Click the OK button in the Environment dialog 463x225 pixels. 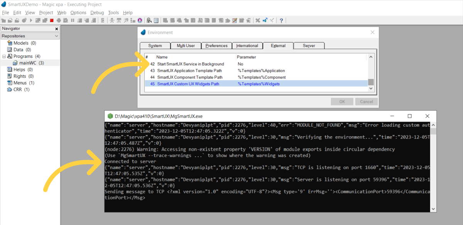pos(342,102)
